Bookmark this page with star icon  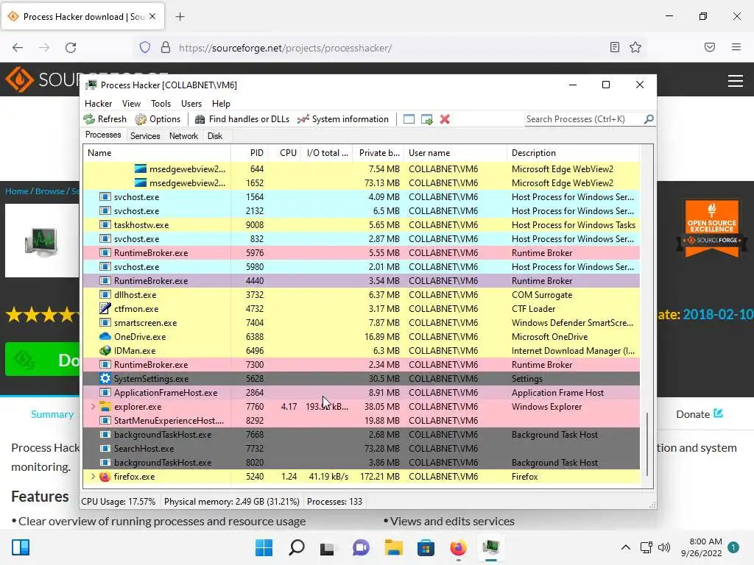(635, 47)
